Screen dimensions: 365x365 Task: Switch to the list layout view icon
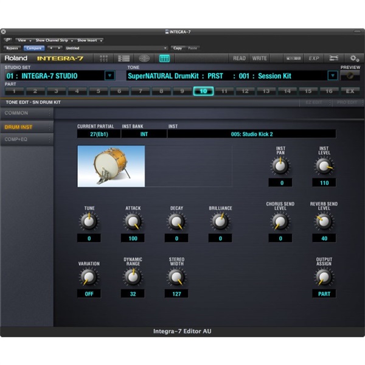click(123, 58)
